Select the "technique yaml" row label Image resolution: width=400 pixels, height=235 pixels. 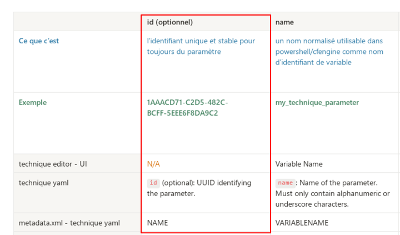click(x=44, y=183)
